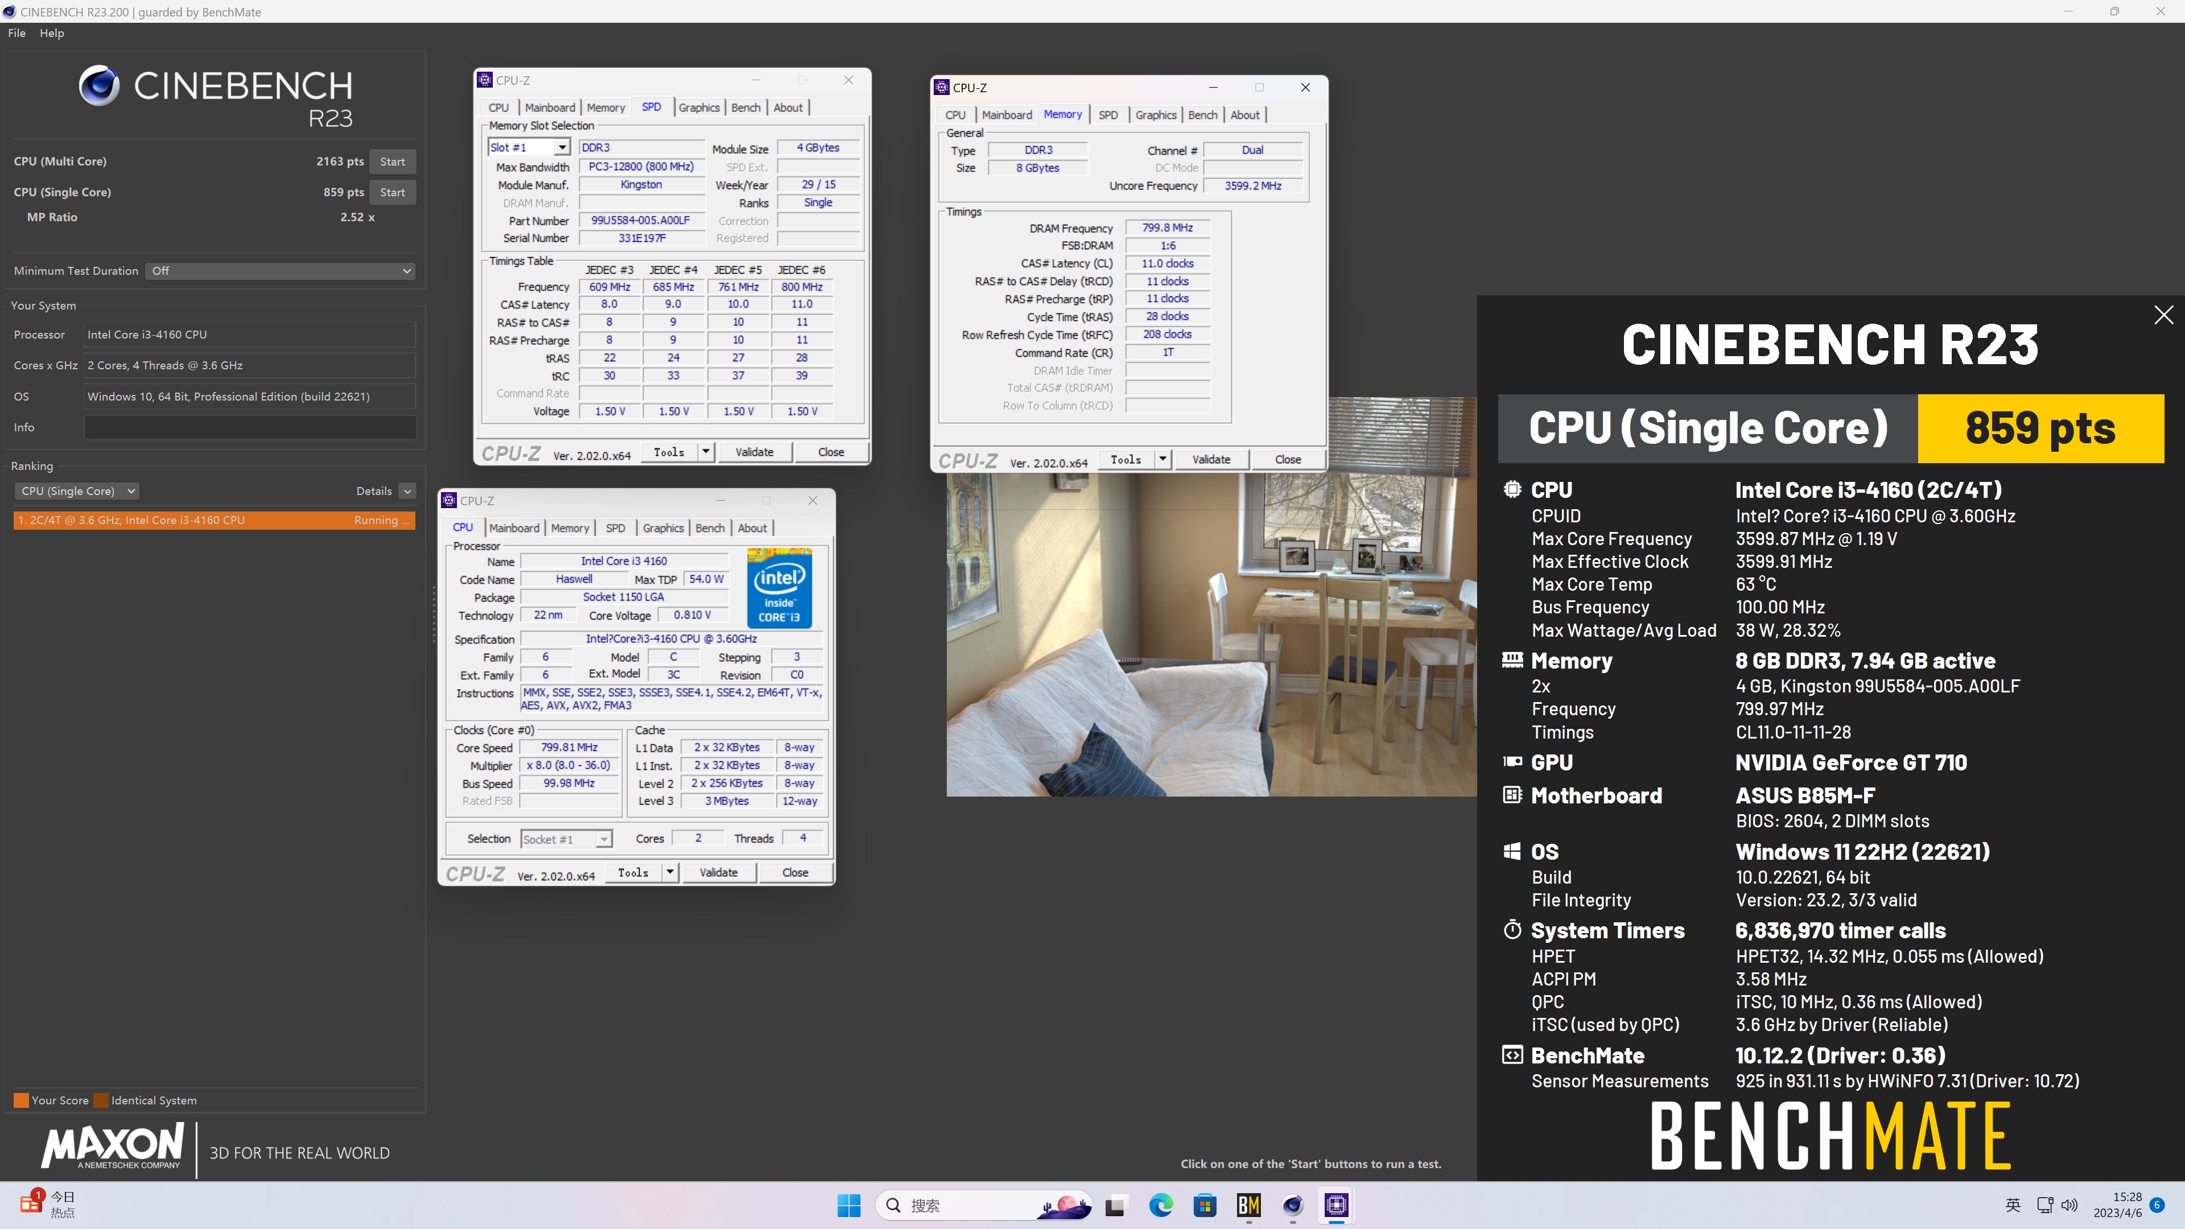Click Close button in SPD CPU-Z window

830,452
